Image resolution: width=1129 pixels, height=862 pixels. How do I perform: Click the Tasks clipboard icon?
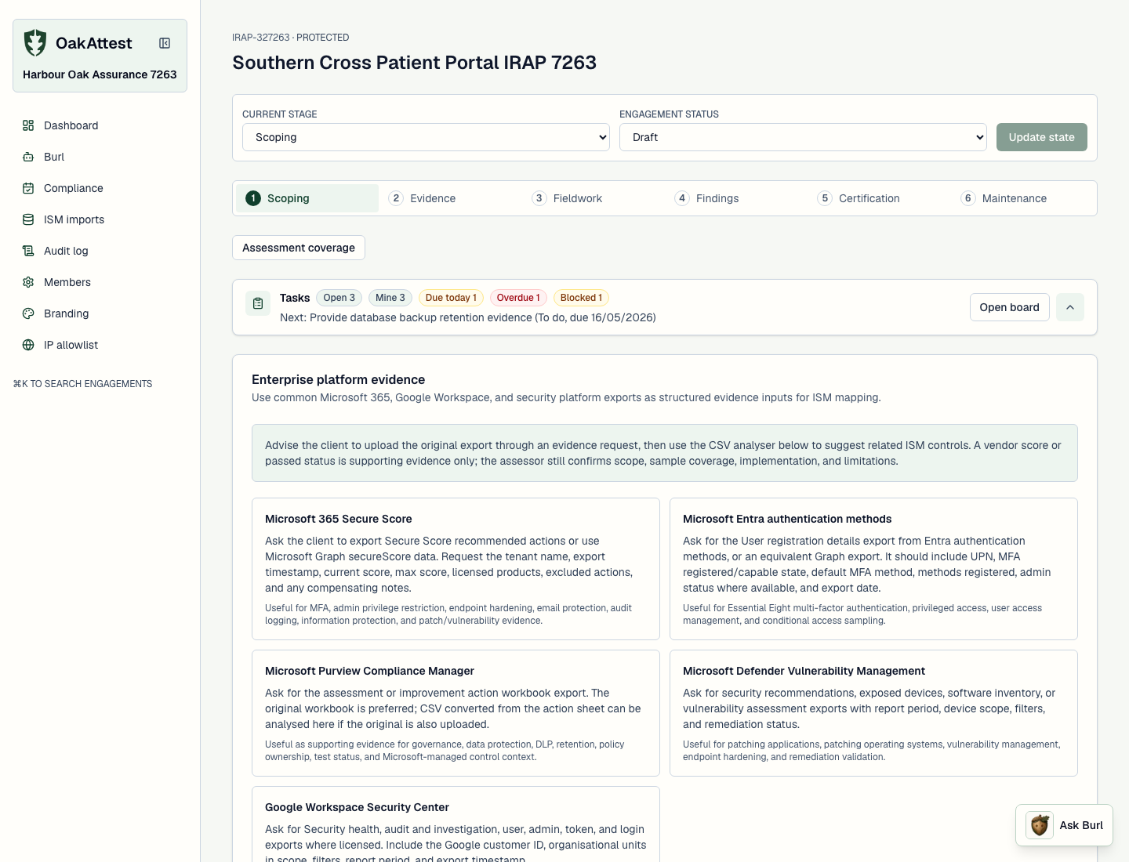pyautogui.click(x=258, y=303)
